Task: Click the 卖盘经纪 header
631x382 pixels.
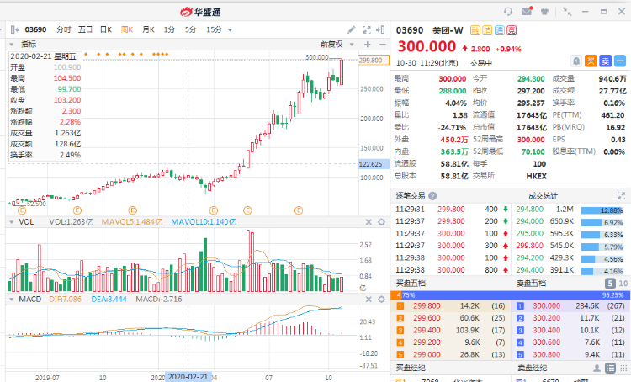Action: coord(532,368)
